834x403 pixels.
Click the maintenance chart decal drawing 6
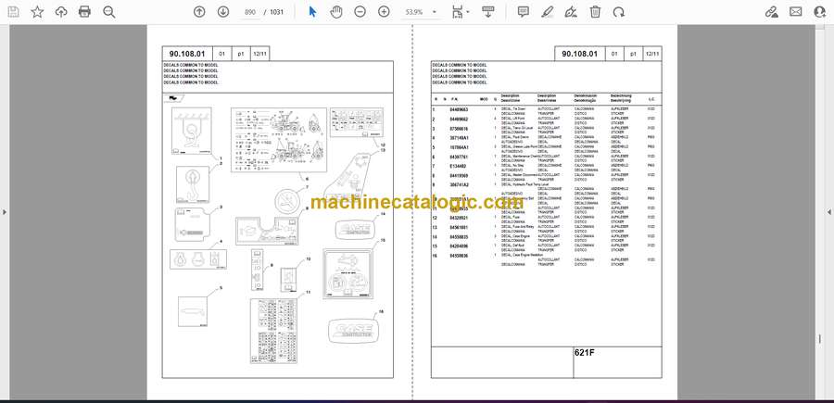pos(279,140)
